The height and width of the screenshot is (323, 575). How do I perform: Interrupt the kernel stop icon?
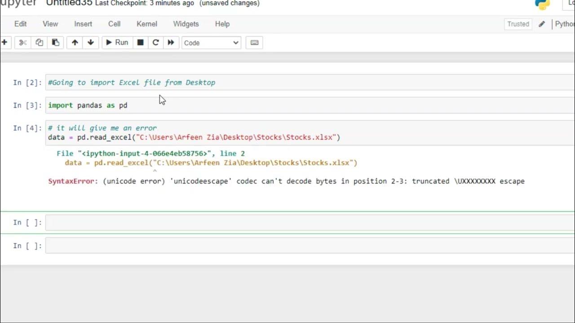tap(140, 43)
